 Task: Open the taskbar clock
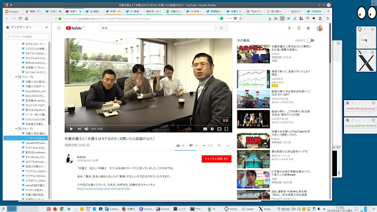[x=339, y=209]
